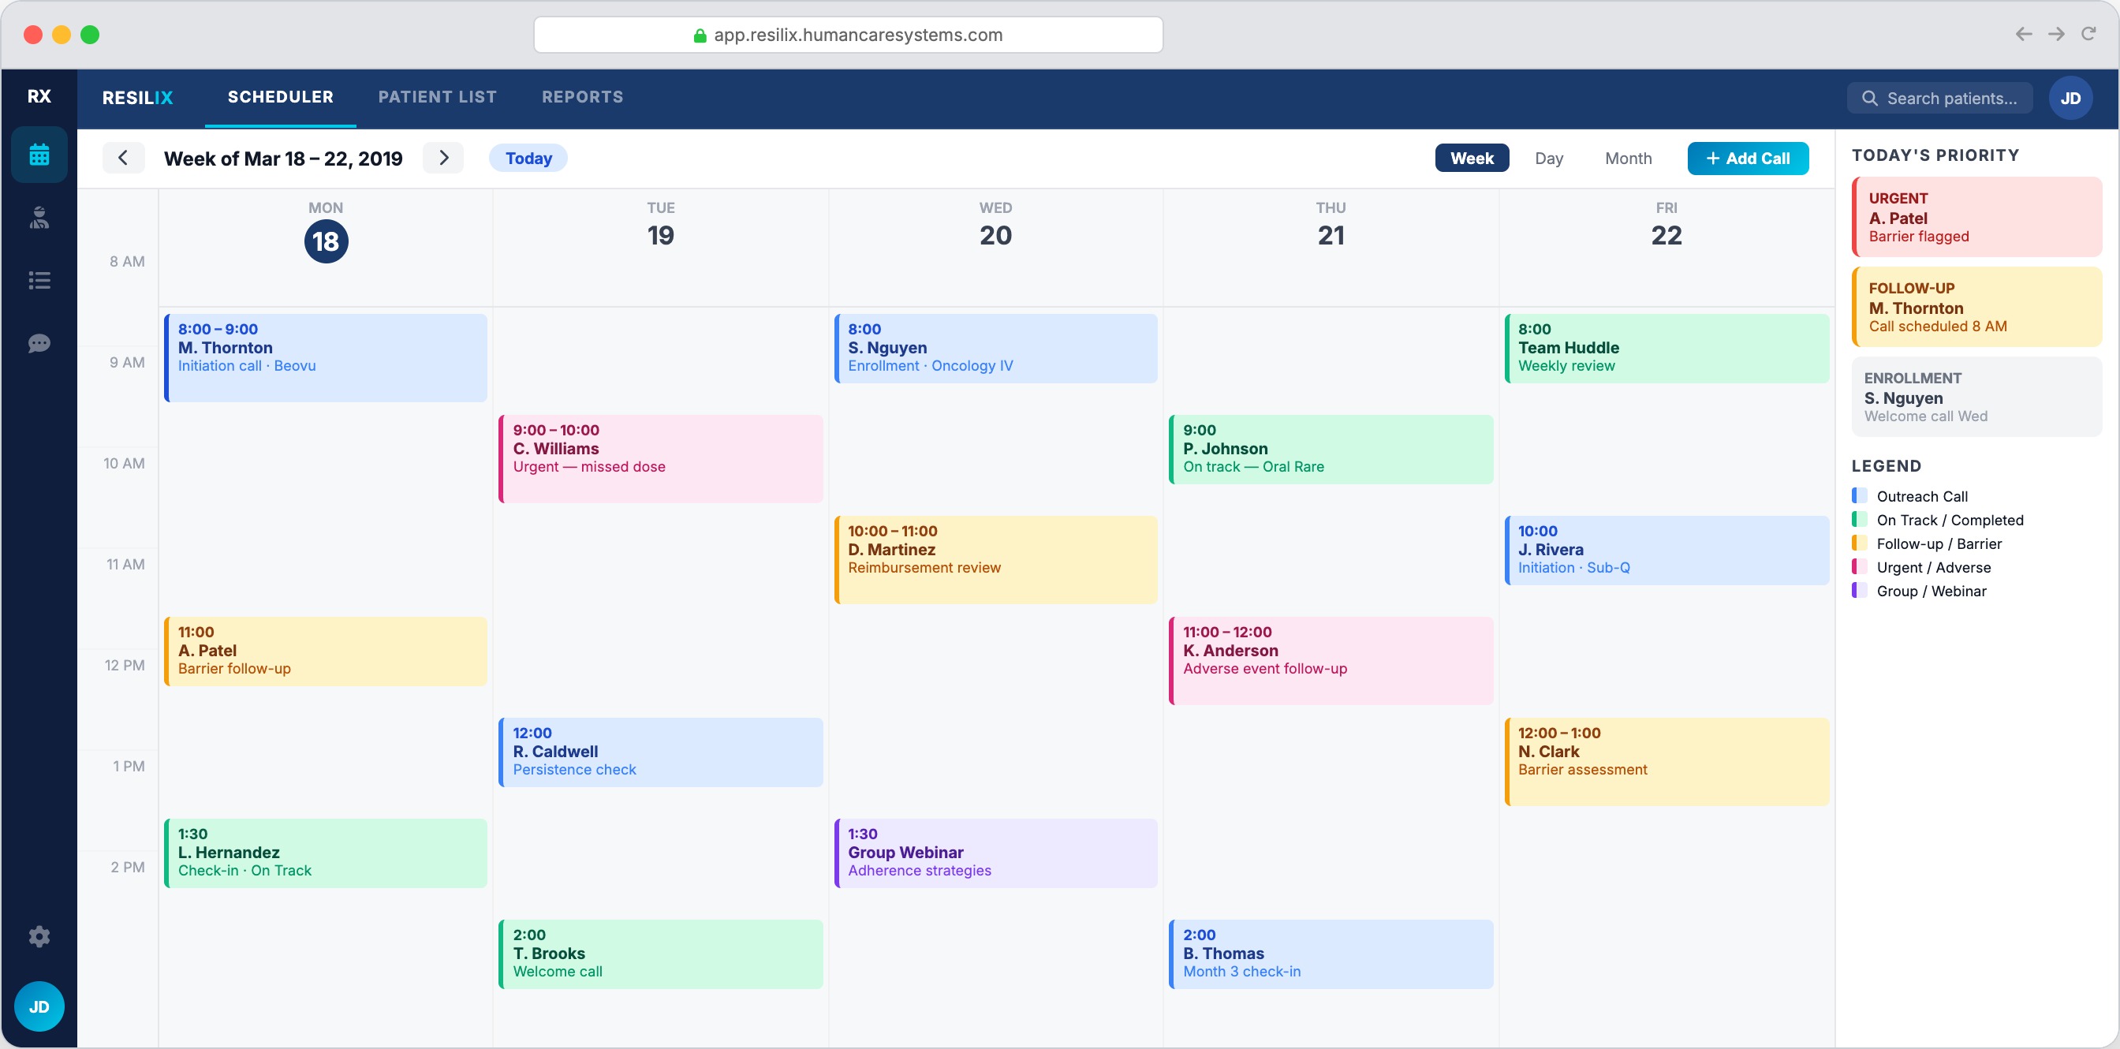Open the calendar scheduler sidebar icon
Screen dimensions: 2120x1049
click(39, 155)
